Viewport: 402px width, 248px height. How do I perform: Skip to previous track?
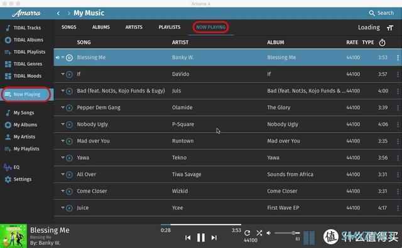coord(188,238)
